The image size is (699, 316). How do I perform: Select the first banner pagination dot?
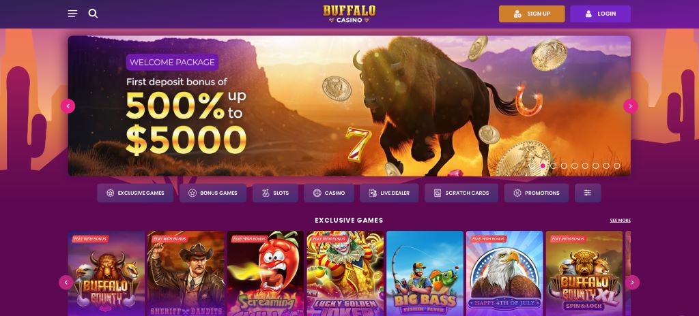tap(532, 165)
